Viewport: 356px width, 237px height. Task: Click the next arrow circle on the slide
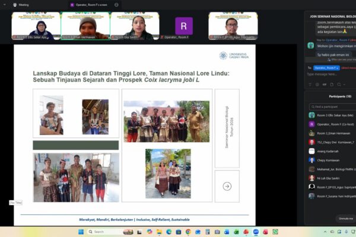coord(227,186)
